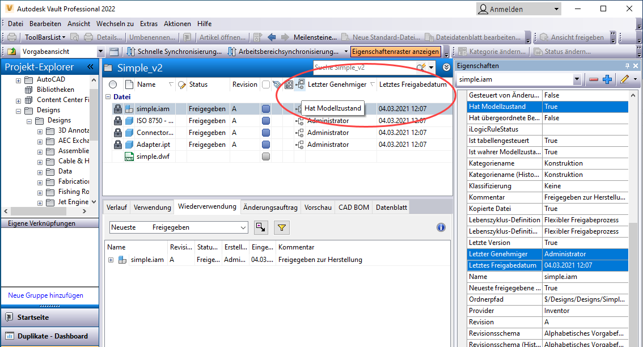Click the print preview magnifier icon
This screenshot has height=347, width=643.
pos(75,37)
